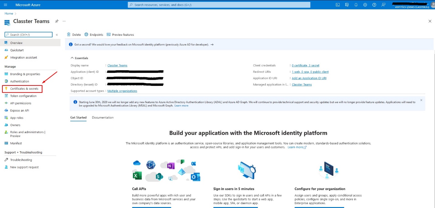This screenshot has height=208, width=435.
Task: Select Overview in the left menu
Action: pyautogui.click(x=30, y=43)
